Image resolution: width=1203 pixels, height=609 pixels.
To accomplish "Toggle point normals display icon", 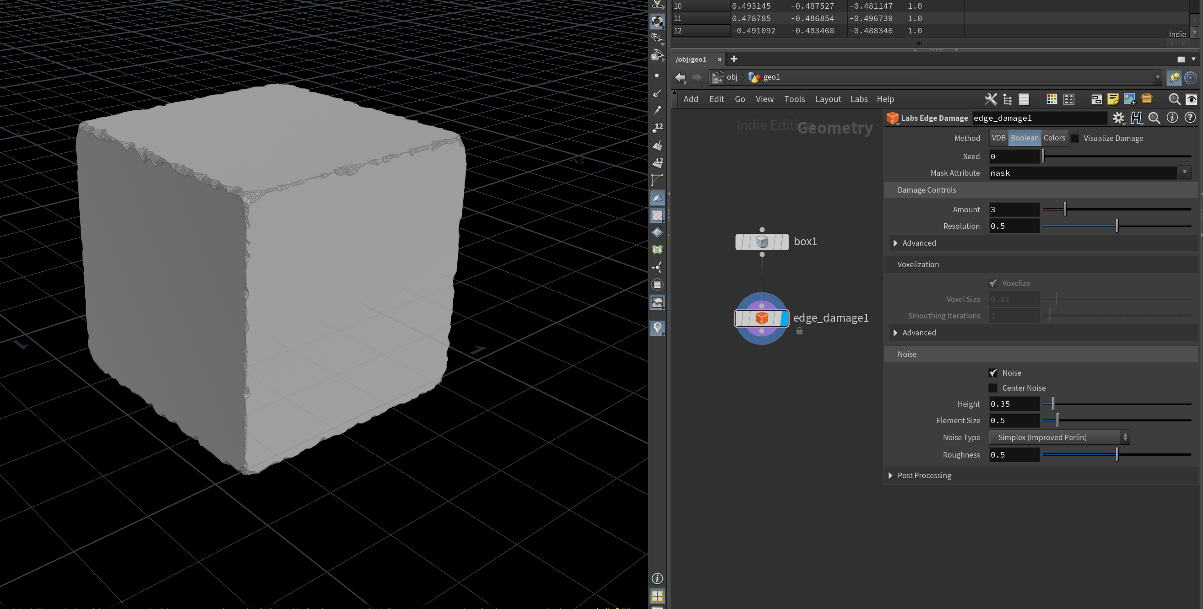I will (x=657, y=93).
